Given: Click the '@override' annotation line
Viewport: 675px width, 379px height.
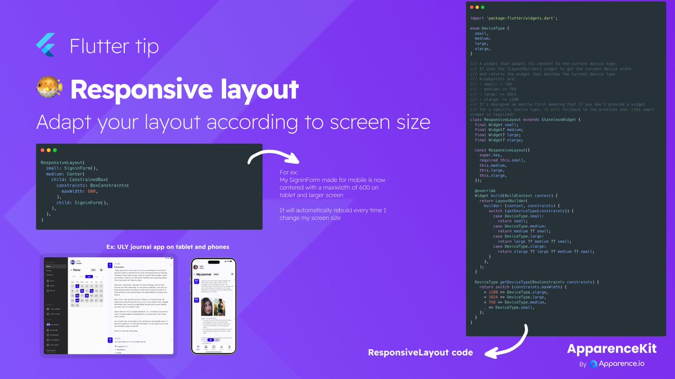Looking at the screenshot, I should coord(484,191).
